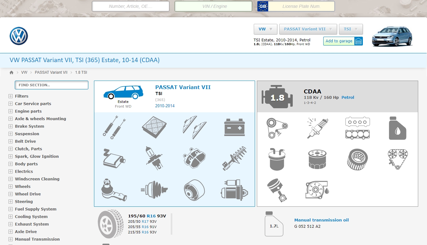
Task: Open the PASSAT Variant VII heading link
Action: 183,87
